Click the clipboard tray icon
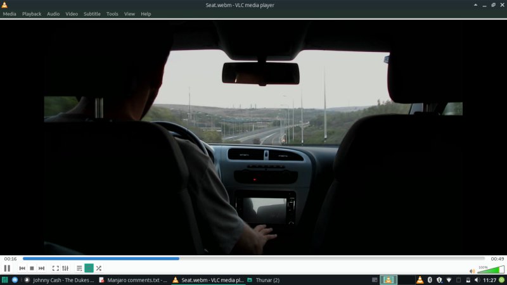 [458, 280]
